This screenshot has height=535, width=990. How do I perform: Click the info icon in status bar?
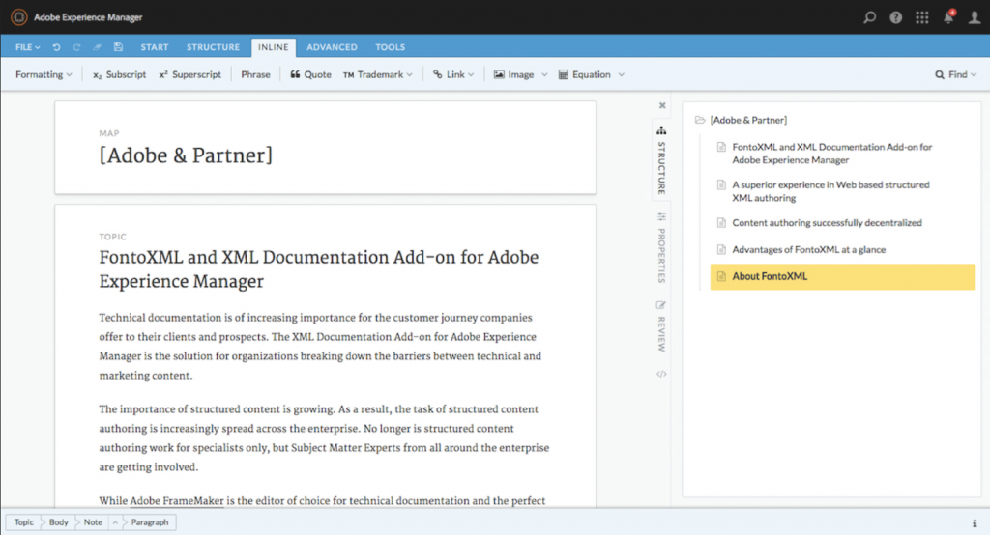[x=974, y=522]
